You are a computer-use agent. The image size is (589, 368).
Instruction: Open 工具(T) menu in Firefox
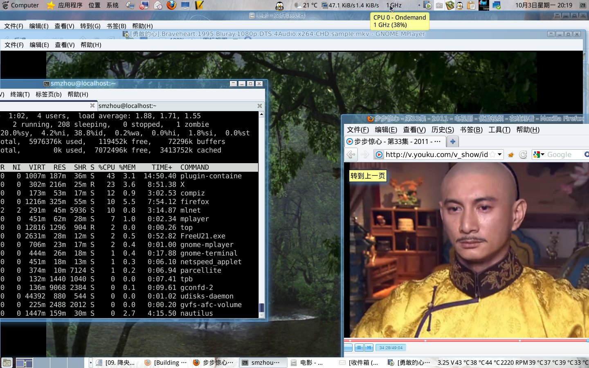point(499,130)
